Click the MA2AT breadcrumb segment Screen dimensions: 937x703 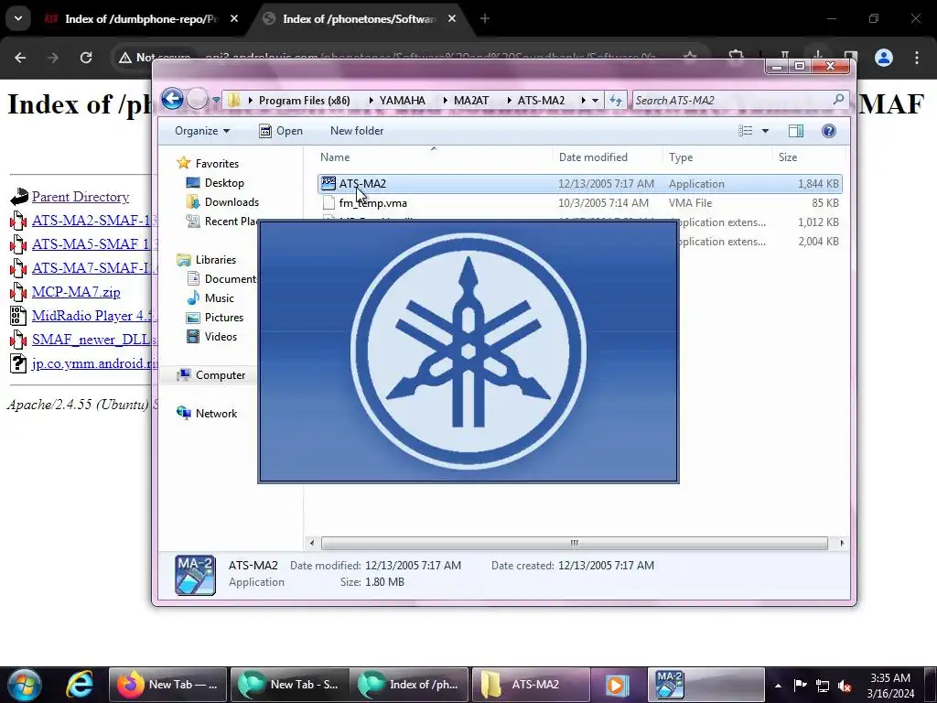click(x=471, y=101)
